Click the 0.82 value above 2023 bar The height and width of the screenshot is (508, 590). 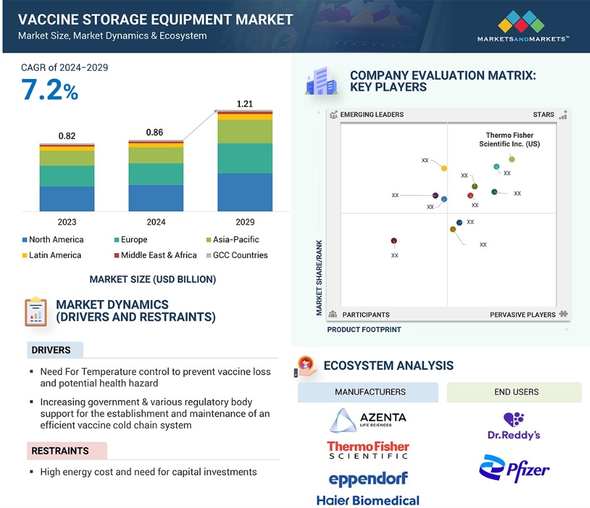(67, 136)
